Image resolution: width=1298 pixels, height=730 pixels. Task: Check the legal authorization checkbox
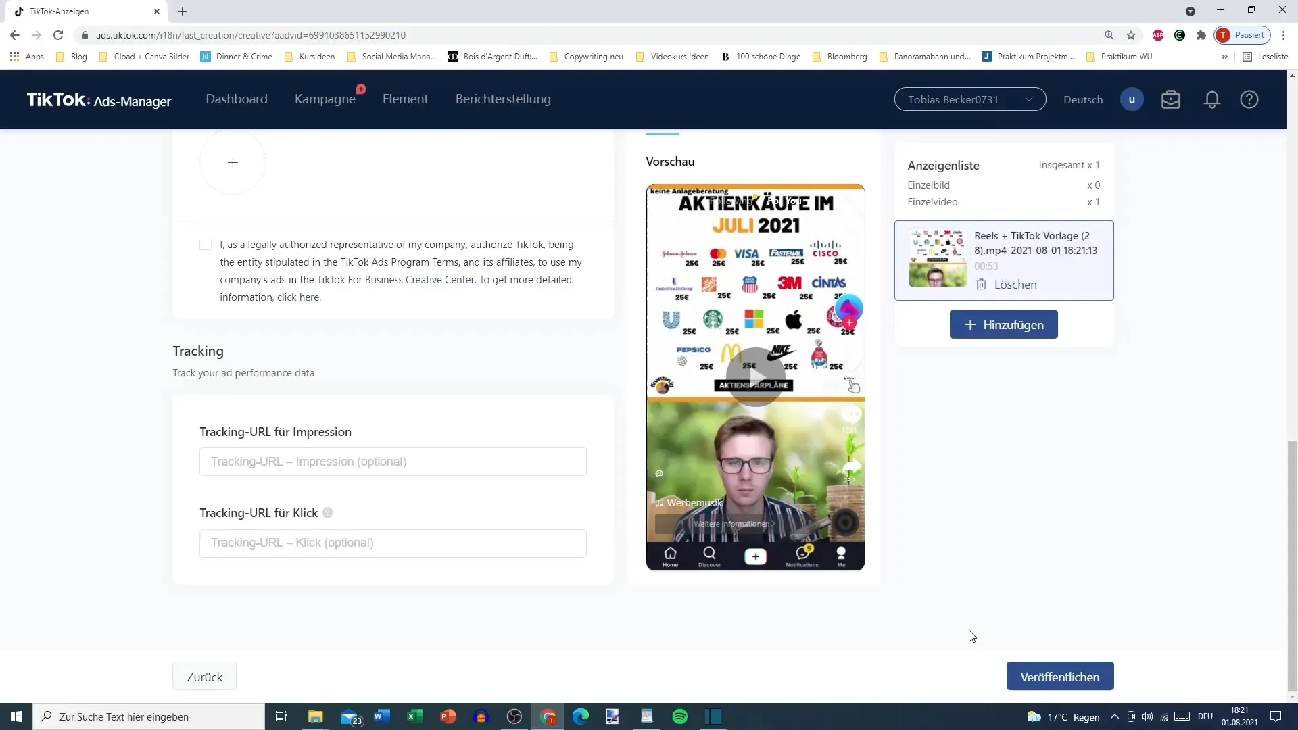(206, 245)
